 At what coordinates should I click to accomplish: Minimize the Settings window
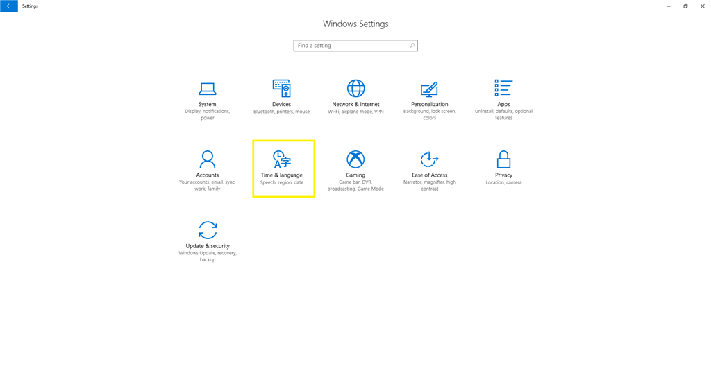click(669, 6)
